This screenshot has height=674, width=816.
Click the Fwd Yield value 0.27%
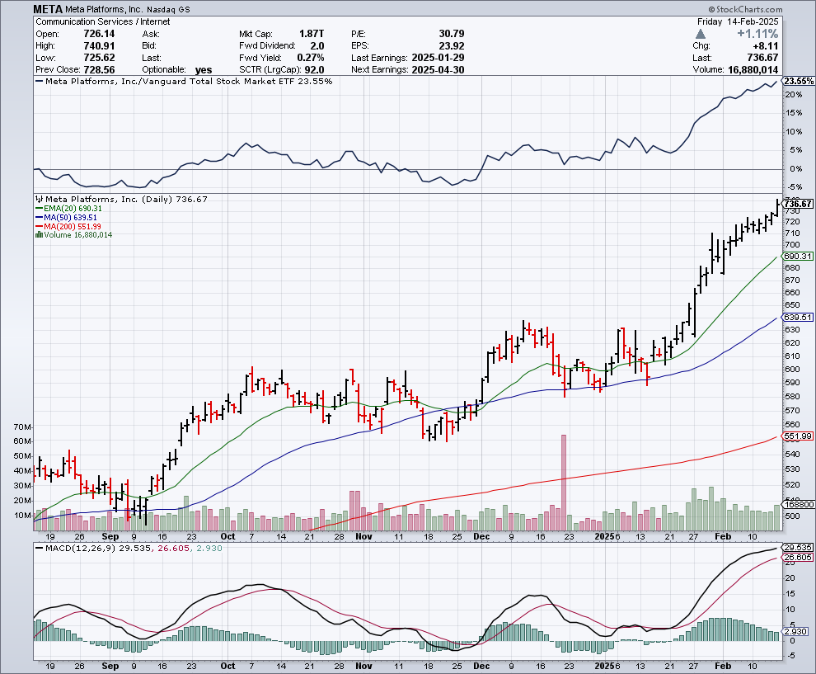pos(311,58)
